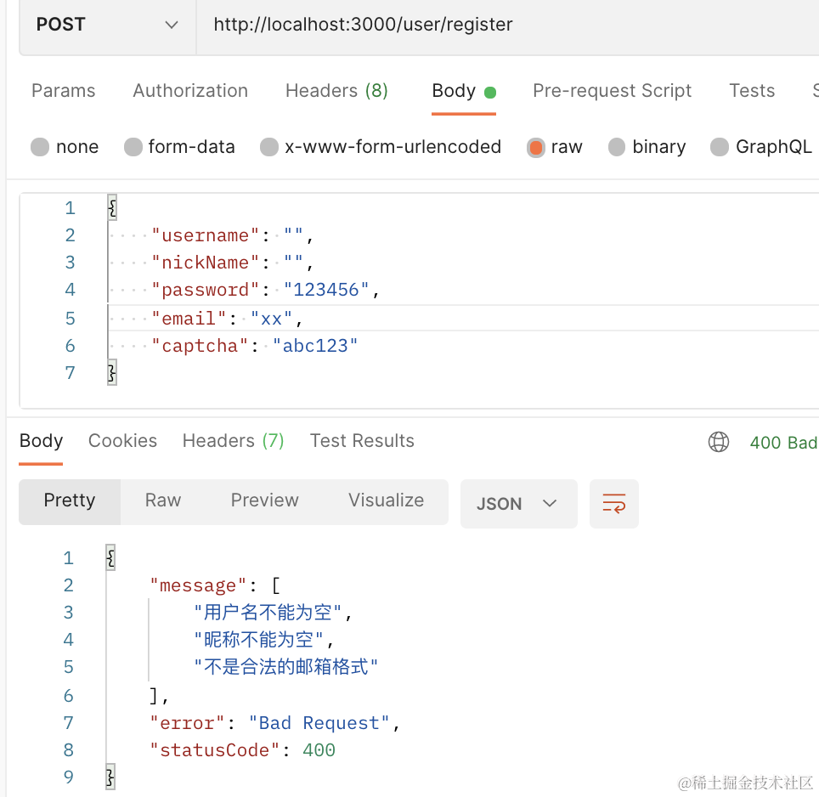Select the raw body option
The width and height of the screenshot is (819, 797).
coord(536,147)
